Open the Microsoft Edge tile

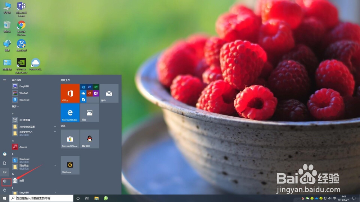coord(70,113)
